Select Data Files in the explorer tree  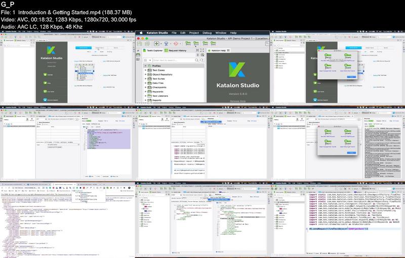click(158, 83)
